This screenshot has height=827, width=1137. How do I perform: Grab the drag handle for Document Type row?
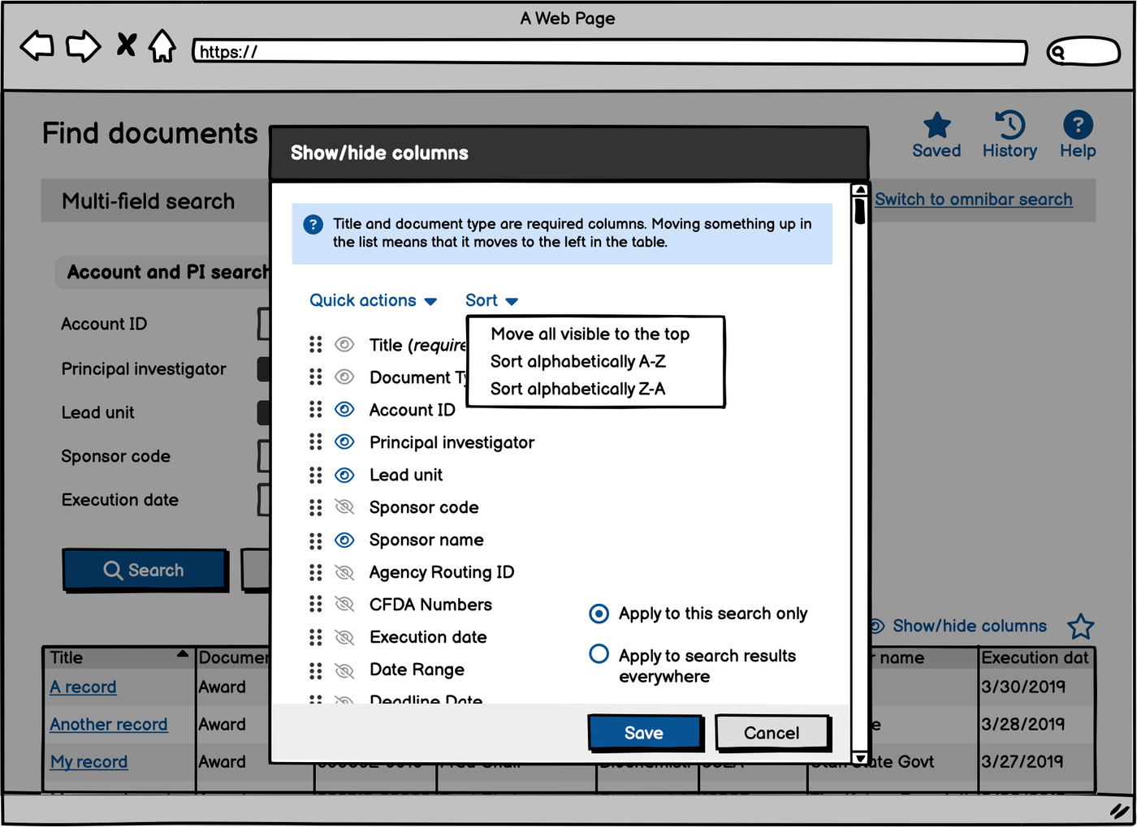(x=316, y=377)
